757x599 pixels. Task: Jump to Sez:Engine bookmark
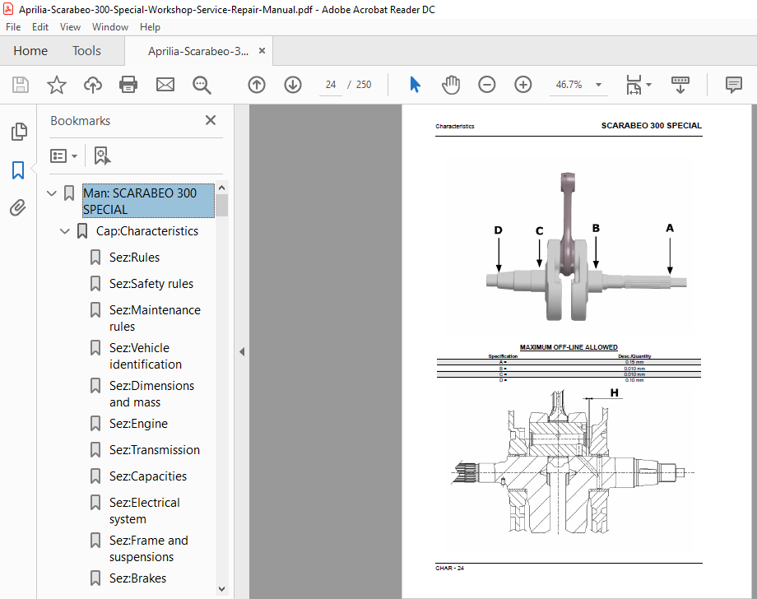(138, 424)
